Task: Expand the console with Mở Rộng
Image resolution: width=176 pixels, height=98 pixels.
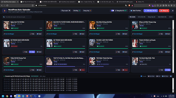Action: pyautogui.click(x=165, y=76)
